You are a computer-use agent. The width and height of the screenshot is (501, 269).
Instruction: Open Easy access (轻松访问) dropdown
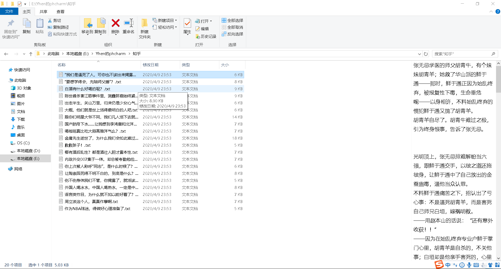[x=165, y=27]
